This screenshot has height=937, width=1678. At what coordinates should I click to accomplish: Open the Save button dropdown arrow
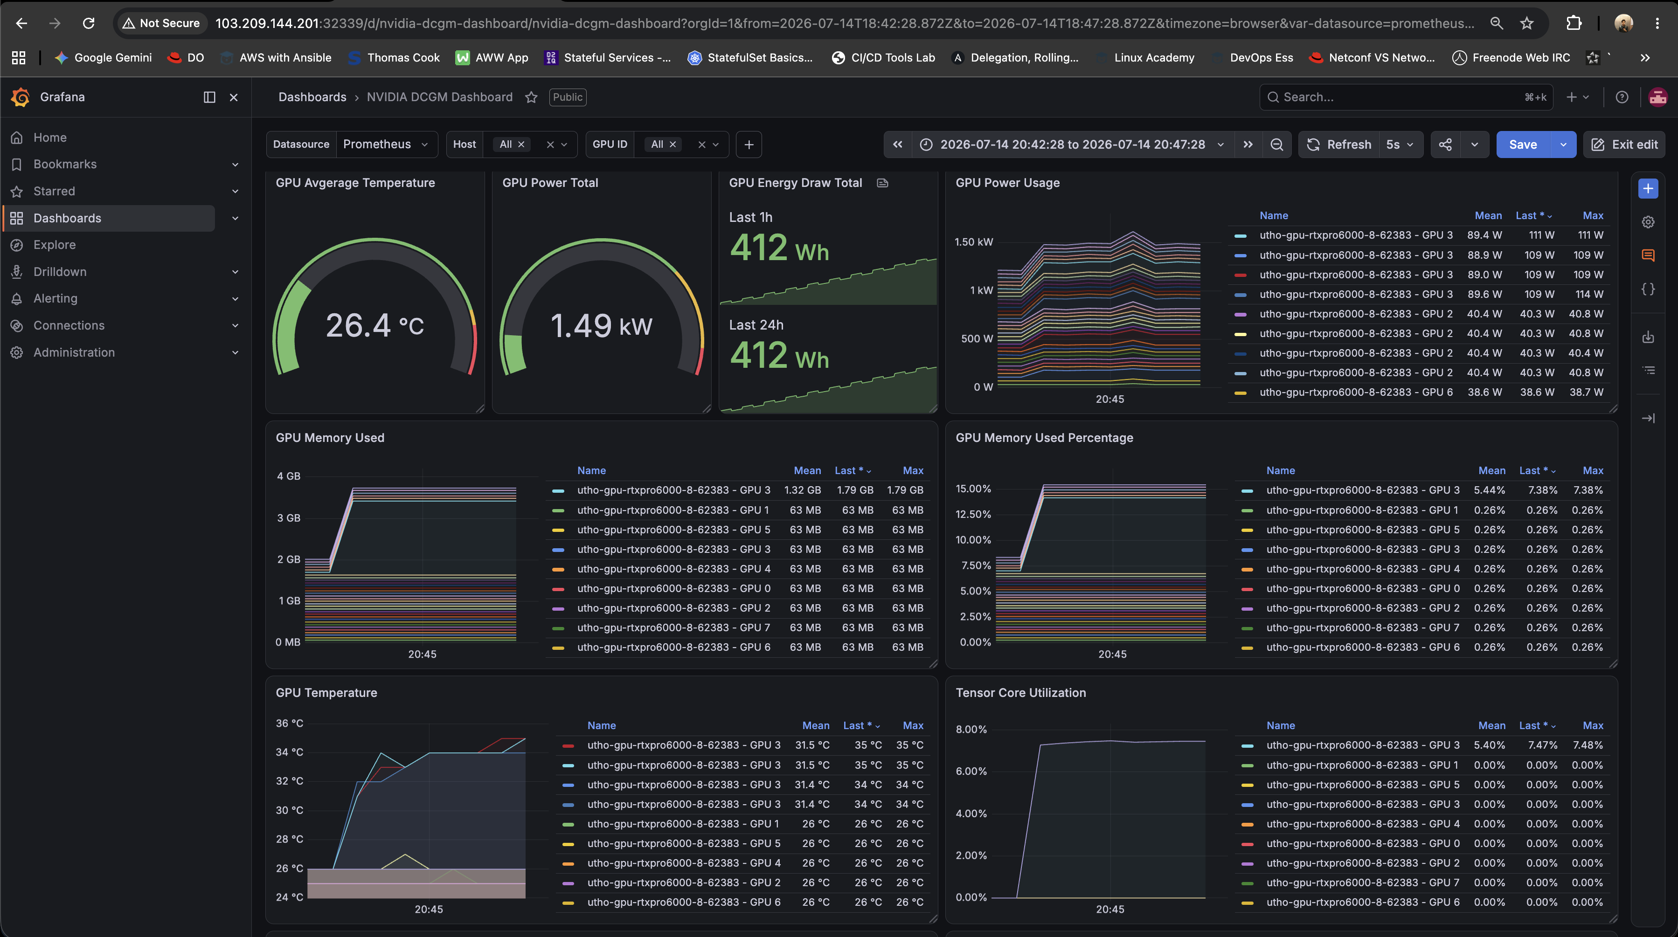[1563, 145]
